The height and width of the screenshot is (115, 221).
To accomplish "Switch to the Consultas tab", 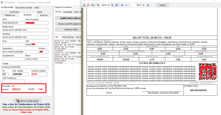I will click(68, 12).
